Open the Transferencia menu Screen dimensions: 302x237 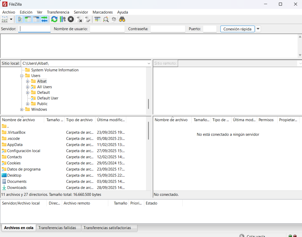click(x=58, y=12)
